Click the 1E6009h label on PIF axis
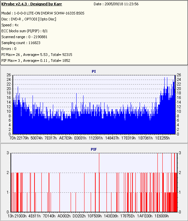This screenshot has height=221, width=188. (162, 216)
